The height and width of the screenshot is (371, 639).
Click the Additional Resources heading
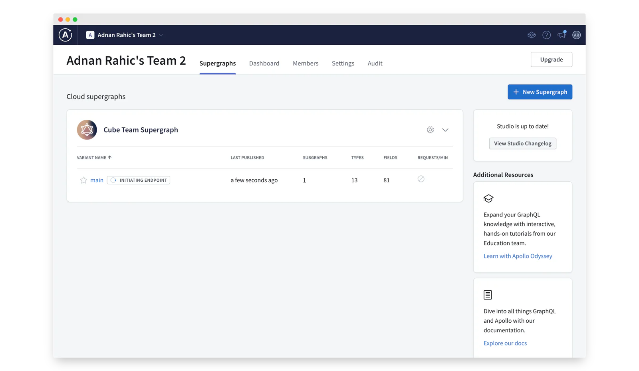pos(503,175)
